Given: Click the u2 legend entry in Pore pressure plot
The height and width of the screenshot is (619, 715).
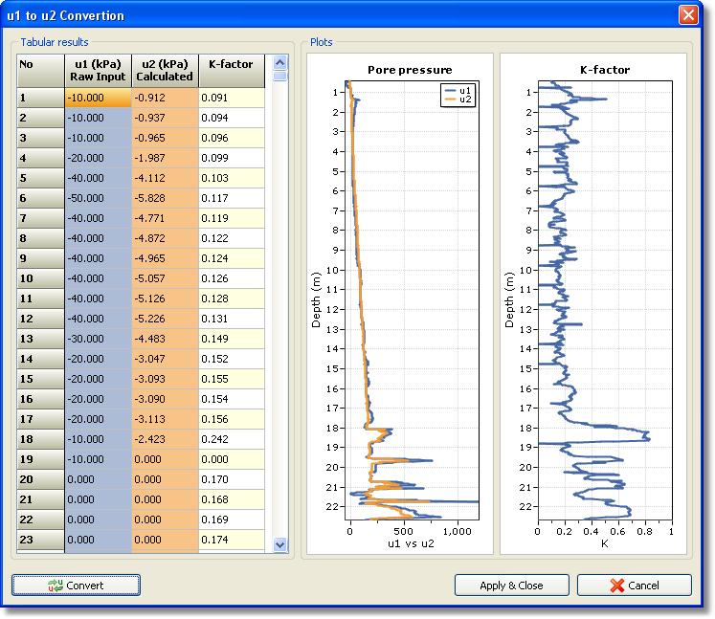Looking at the screenshot, I should coord(458,99).
